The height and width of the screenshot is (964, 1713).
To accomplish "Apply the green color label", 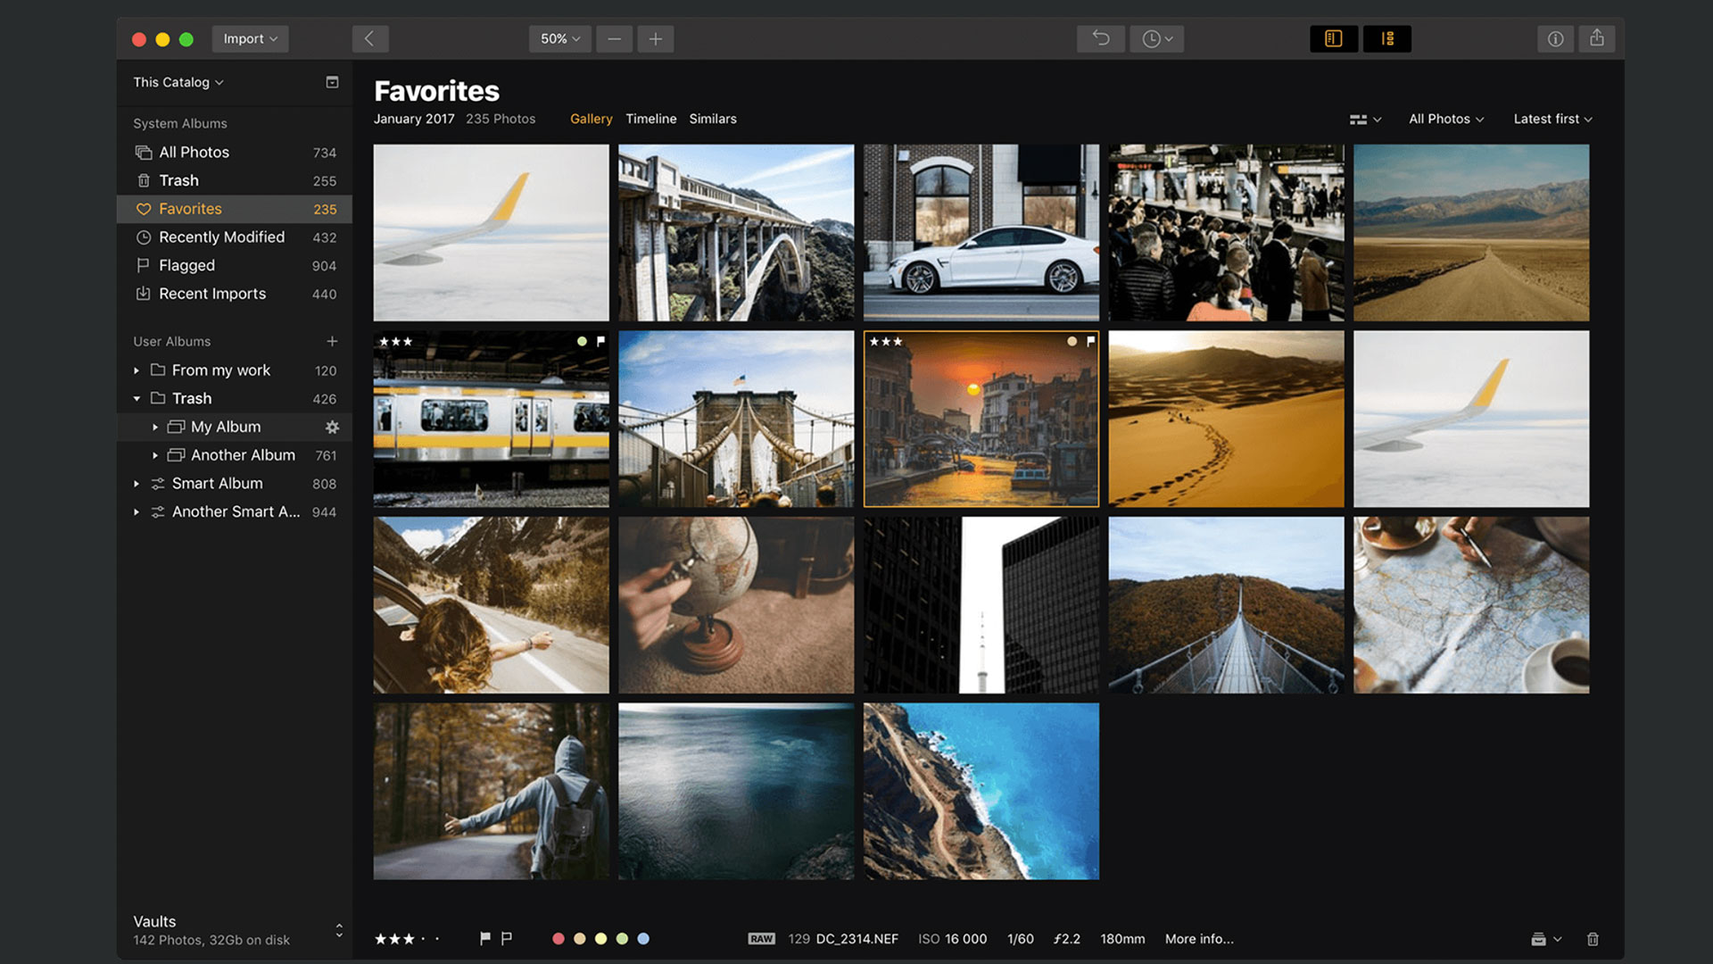I will [x=622, y=938].
